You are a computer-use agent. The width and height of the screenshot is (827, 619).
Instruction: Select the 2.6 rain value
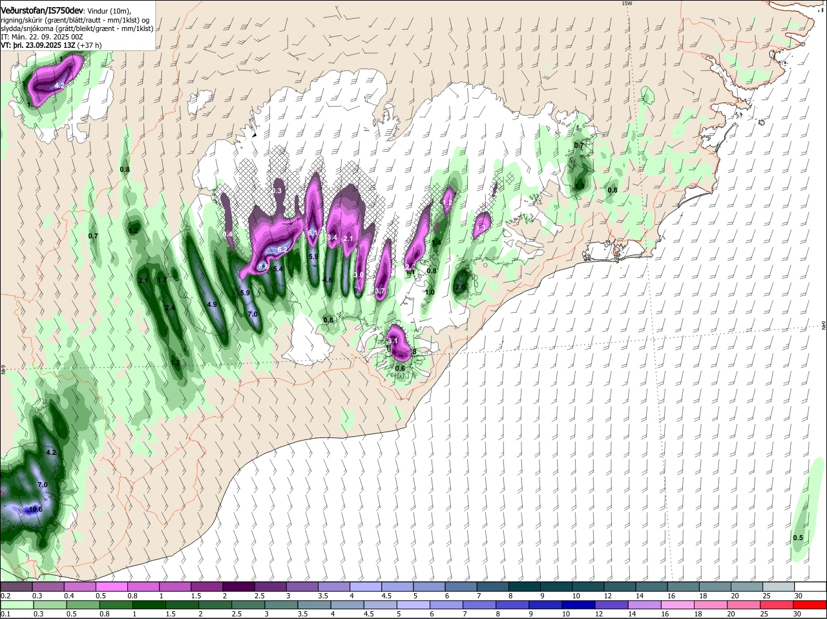(x=460, y=288)
